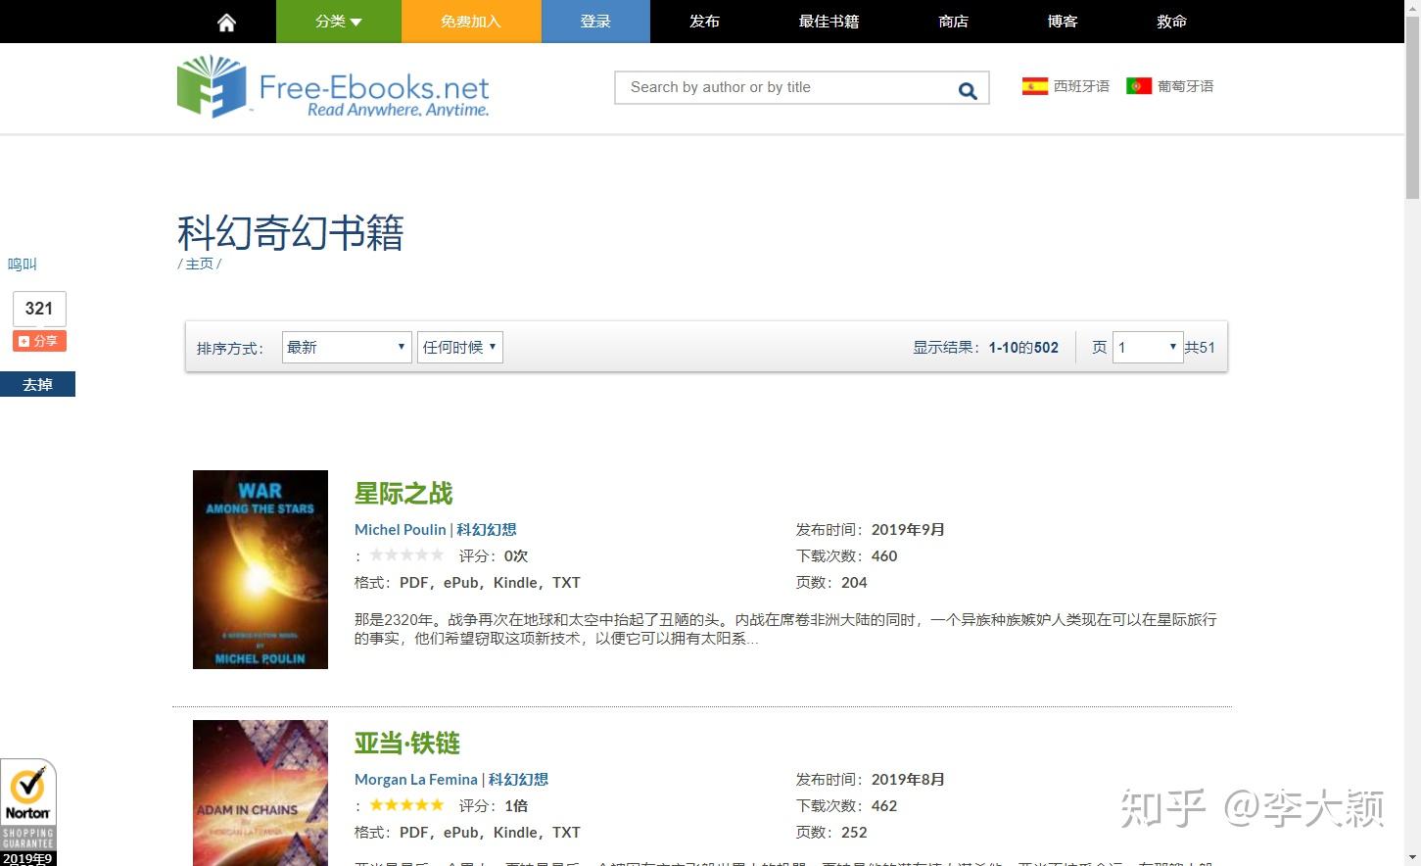This screenshot has height=866, width=1421.
Task: Open the 登录 login menu item
Action: tap(595, 22)
